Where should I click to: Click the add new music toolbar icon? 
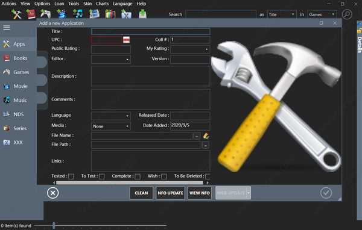pyautogui.click(x=78, y=14)
